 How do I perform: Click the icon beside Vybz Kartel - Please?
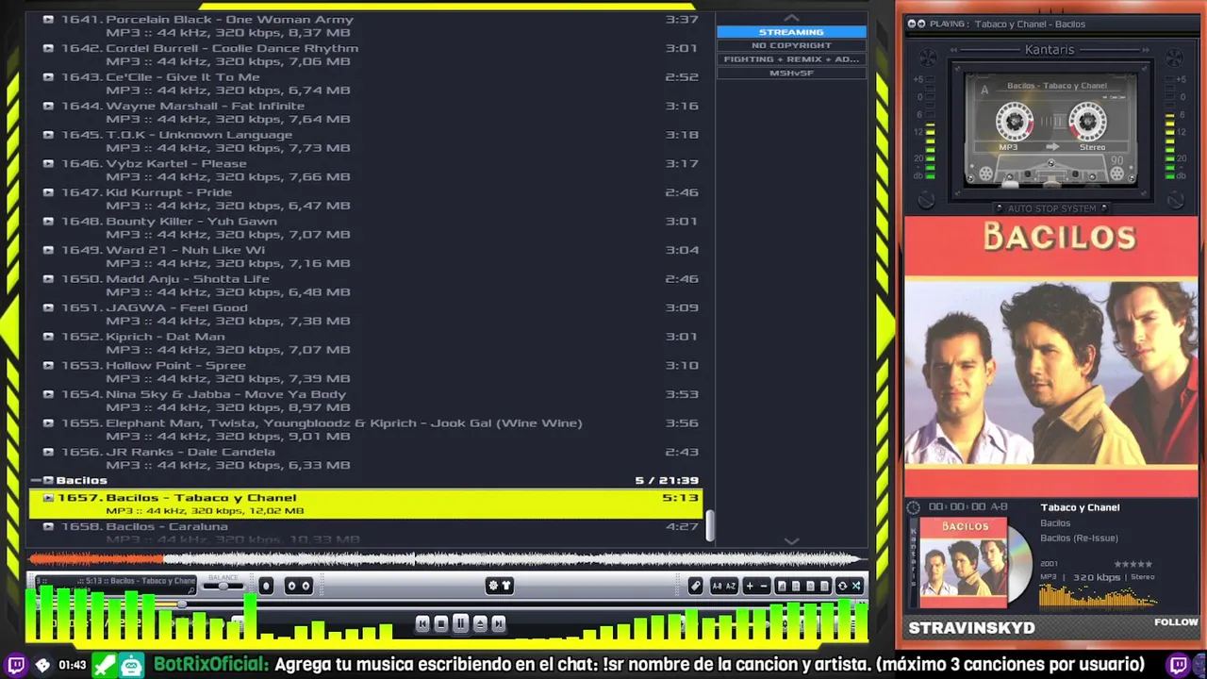pos(48,163)
